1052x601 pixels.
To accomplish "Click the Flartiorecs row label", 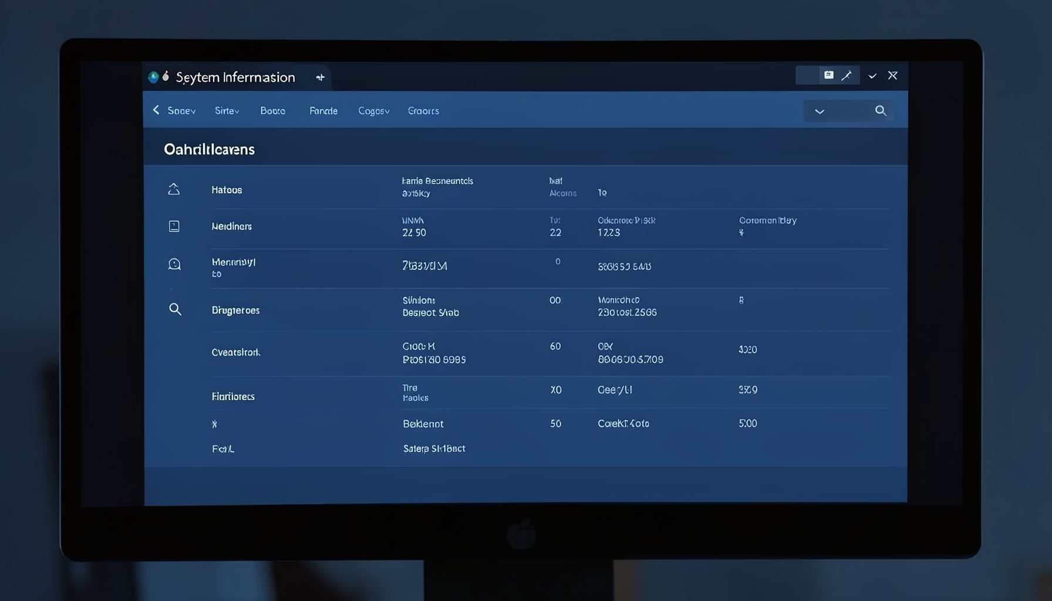I will (x=233, y=396).
